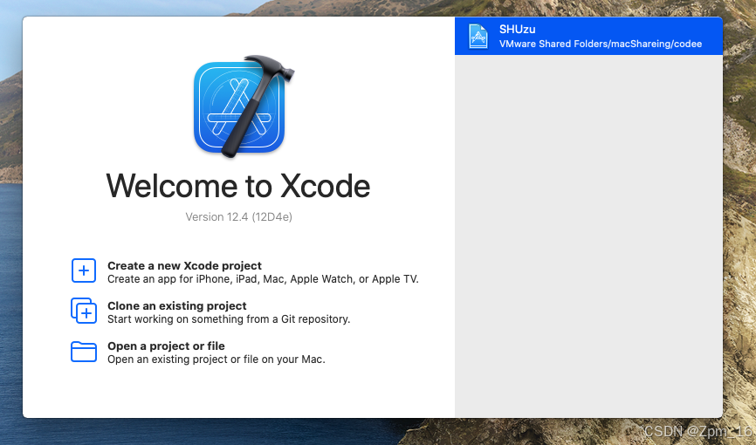Open the SHUzu recent project
The image size is (756, 445).
click(588, 36)
